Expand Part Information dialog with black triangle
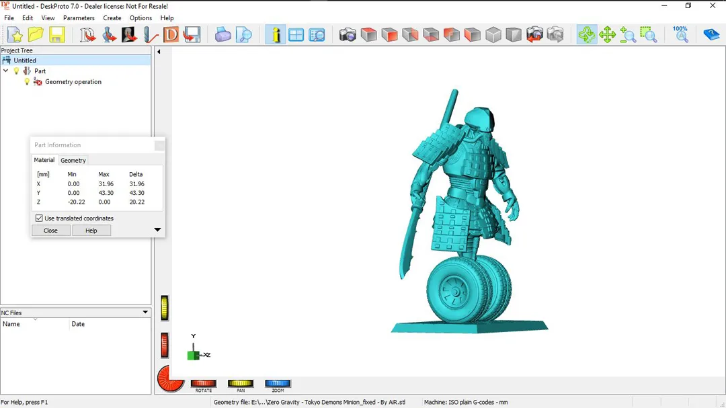Screen dimensions: 726x408 [157, 230]
